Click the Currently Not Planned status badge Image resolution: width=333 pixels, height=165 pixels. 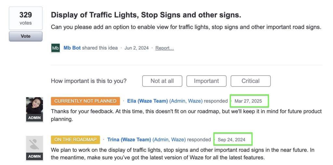coord(85,101)
